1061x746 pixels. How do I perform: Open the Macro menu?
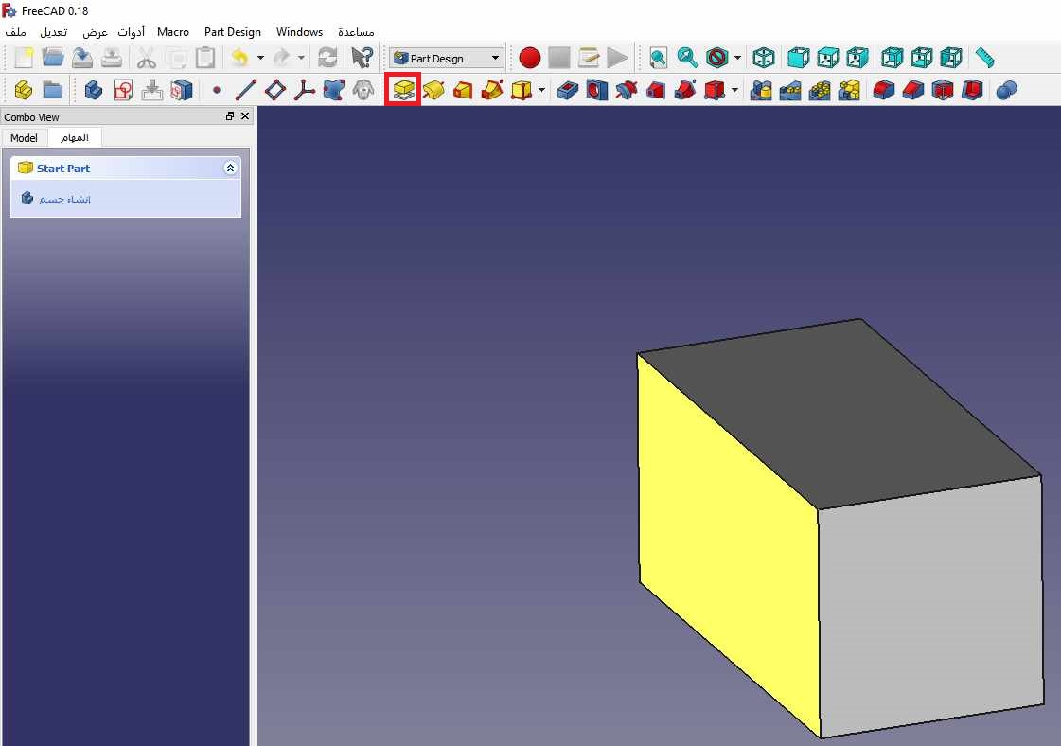(x=173, y=32)
